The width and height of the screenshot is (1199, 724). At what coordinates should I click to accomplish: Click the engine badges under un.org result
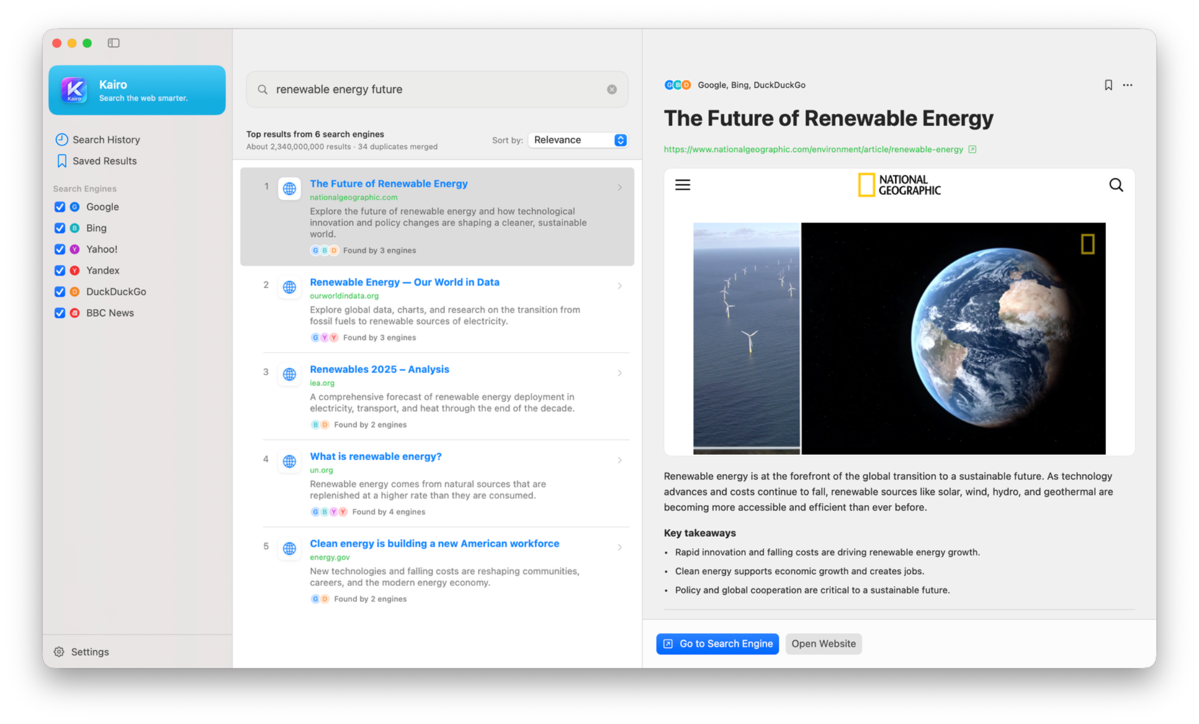(329, 512)
